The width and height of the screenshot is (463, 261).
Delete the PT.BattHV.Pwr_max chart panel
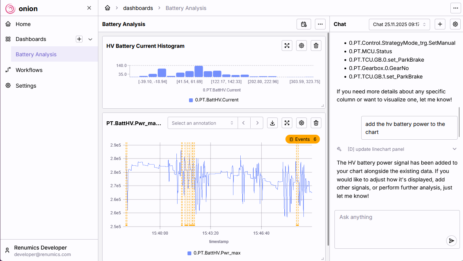316,123
